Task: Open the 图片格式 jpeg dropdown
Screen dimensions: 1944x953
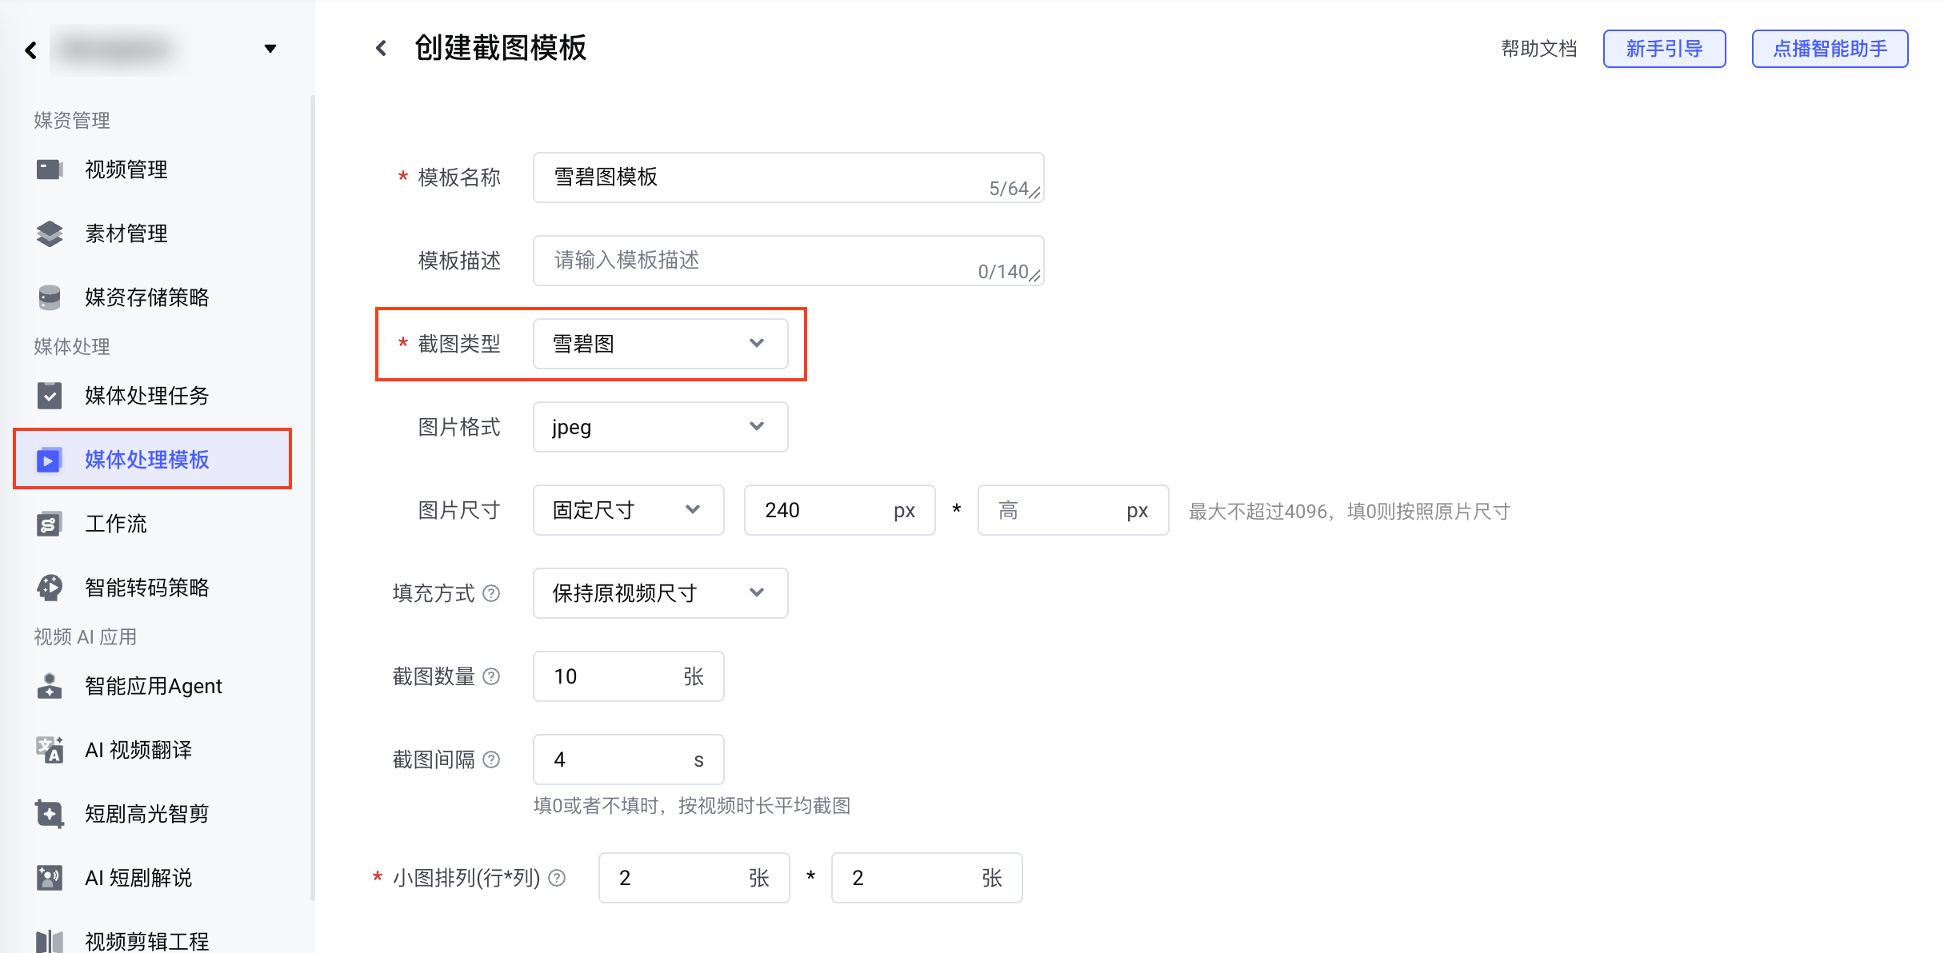Action: tap(661, 427)
